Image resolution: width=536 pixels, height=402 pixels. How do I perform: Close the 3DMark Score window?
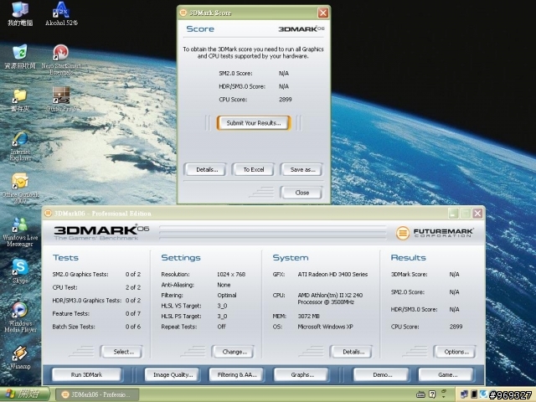point(323,13)
